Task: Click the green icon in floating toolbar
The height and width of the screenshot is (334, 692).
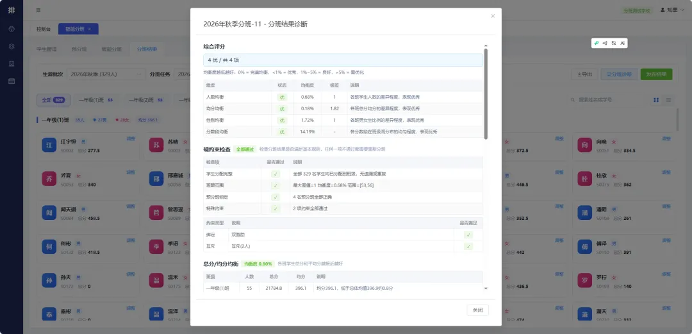Action: 597,43
